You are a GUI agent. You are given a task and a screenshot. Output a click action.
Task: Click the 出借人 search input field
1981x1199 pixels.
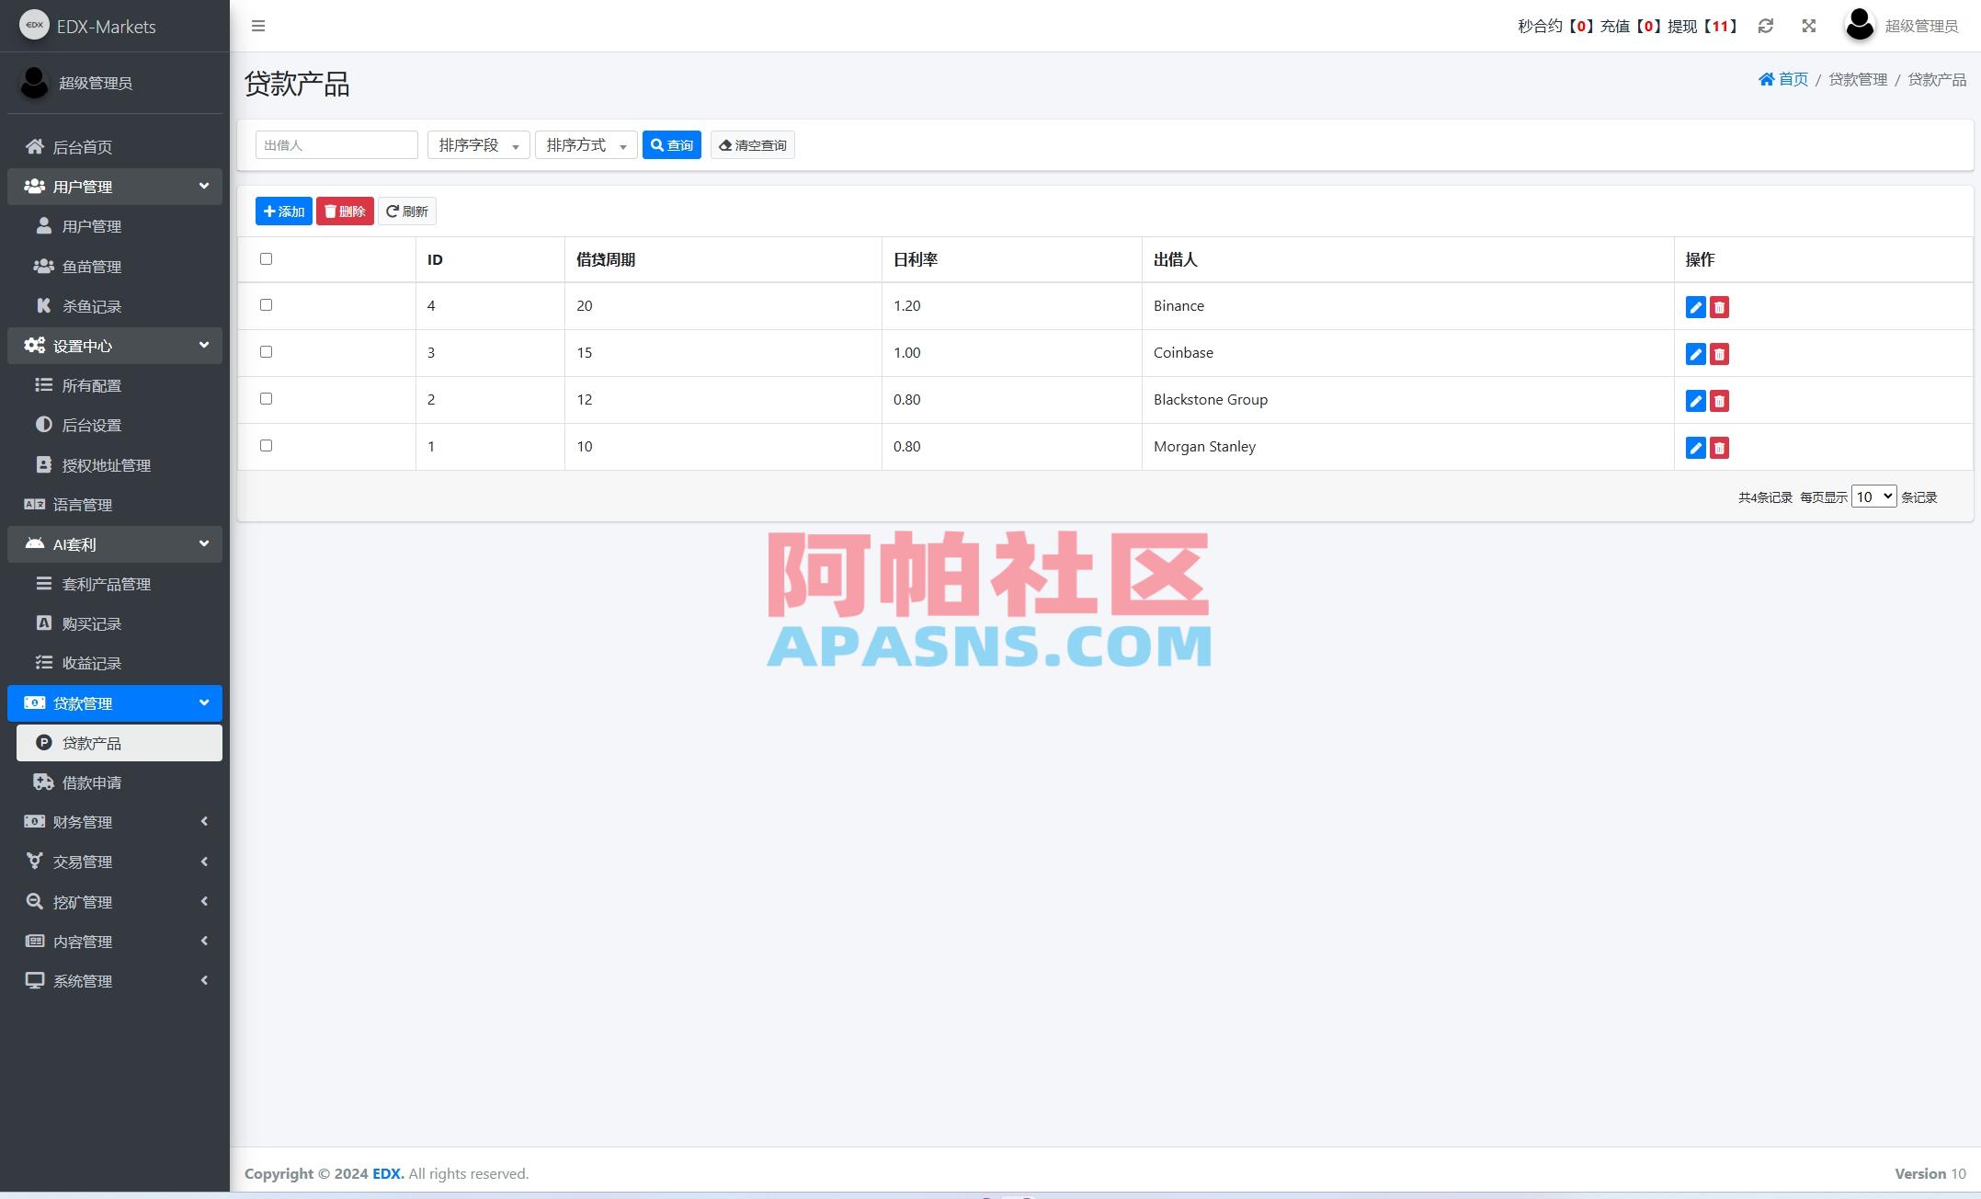click(336, 144)
